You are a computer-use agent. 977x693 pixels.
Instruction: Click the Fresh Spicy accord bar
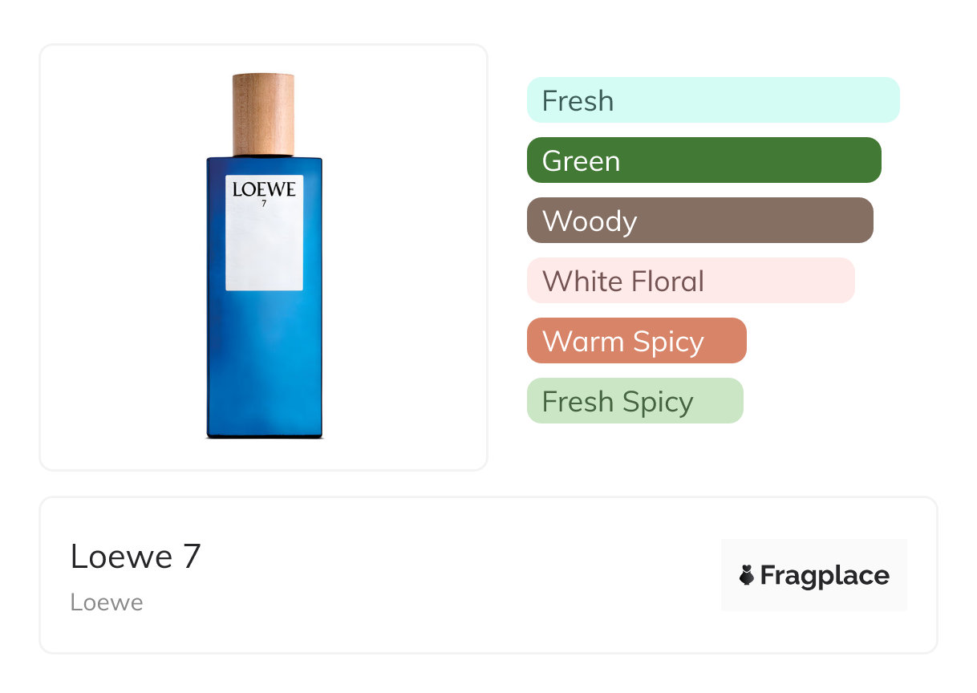(x=634, y=401)
